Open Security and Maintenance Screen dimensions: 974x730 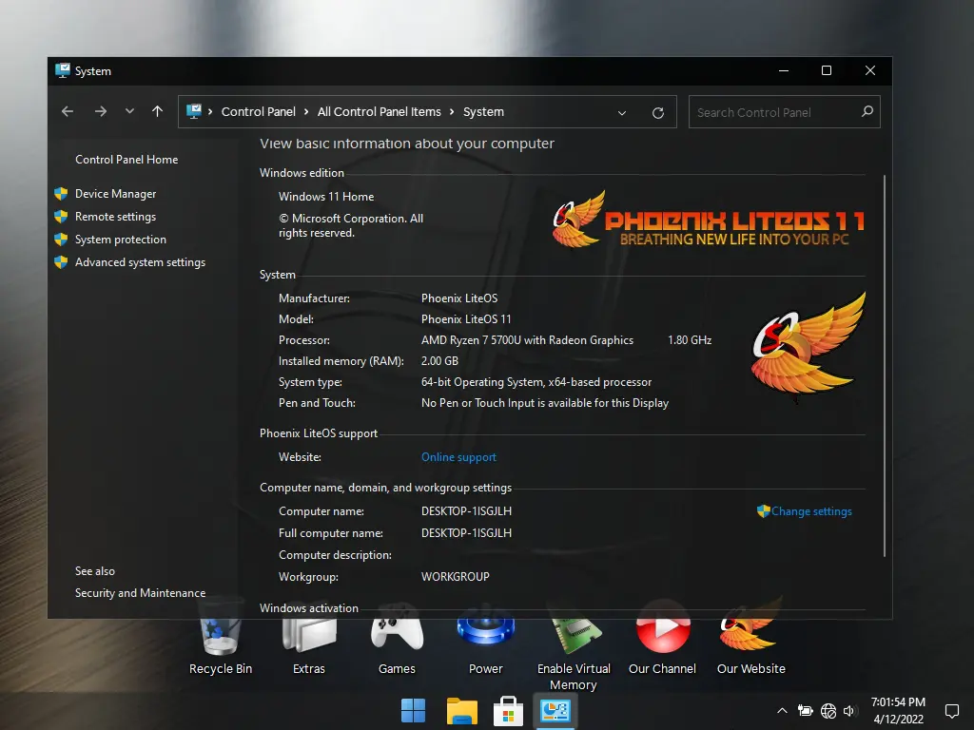141,593
